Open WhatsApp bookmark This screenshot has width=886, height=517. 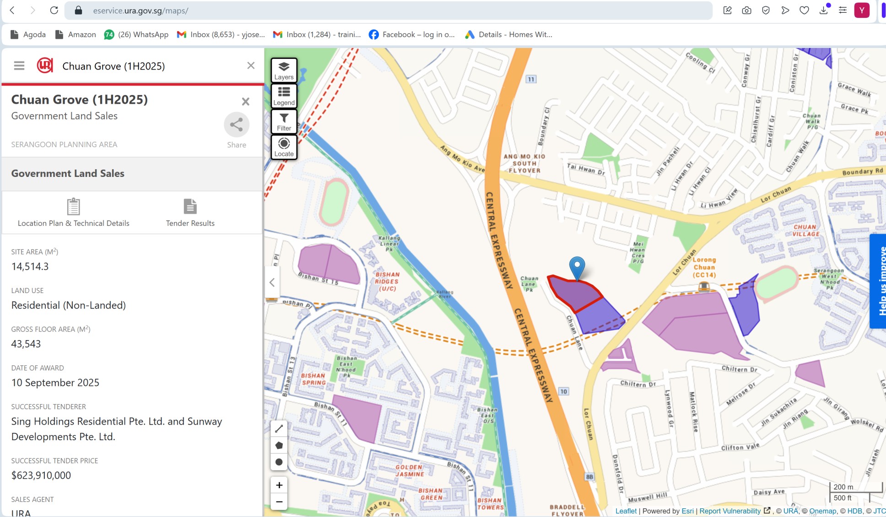click(x=136, y=34)
